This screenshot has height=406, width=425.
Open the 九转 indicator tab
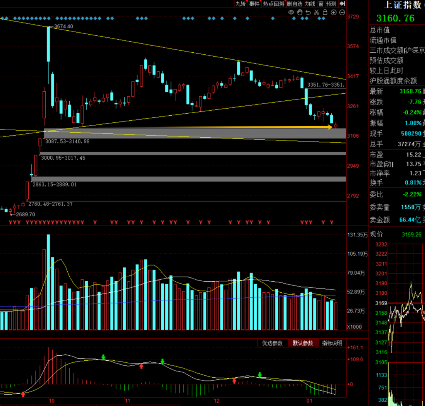[240, 4]
